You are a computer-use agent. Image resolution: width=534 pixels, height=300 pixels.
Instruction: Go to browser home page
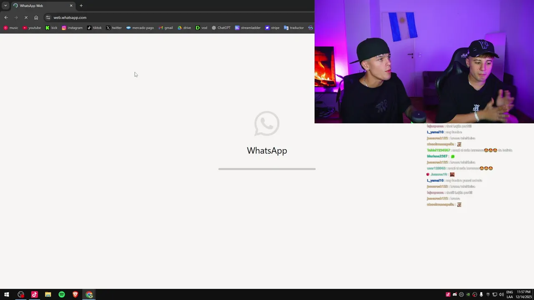(x=36, y=17)
